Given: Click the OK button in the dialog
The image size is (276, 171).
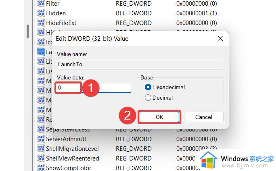Looking at the screenshot, I should (x=159, y=117).
